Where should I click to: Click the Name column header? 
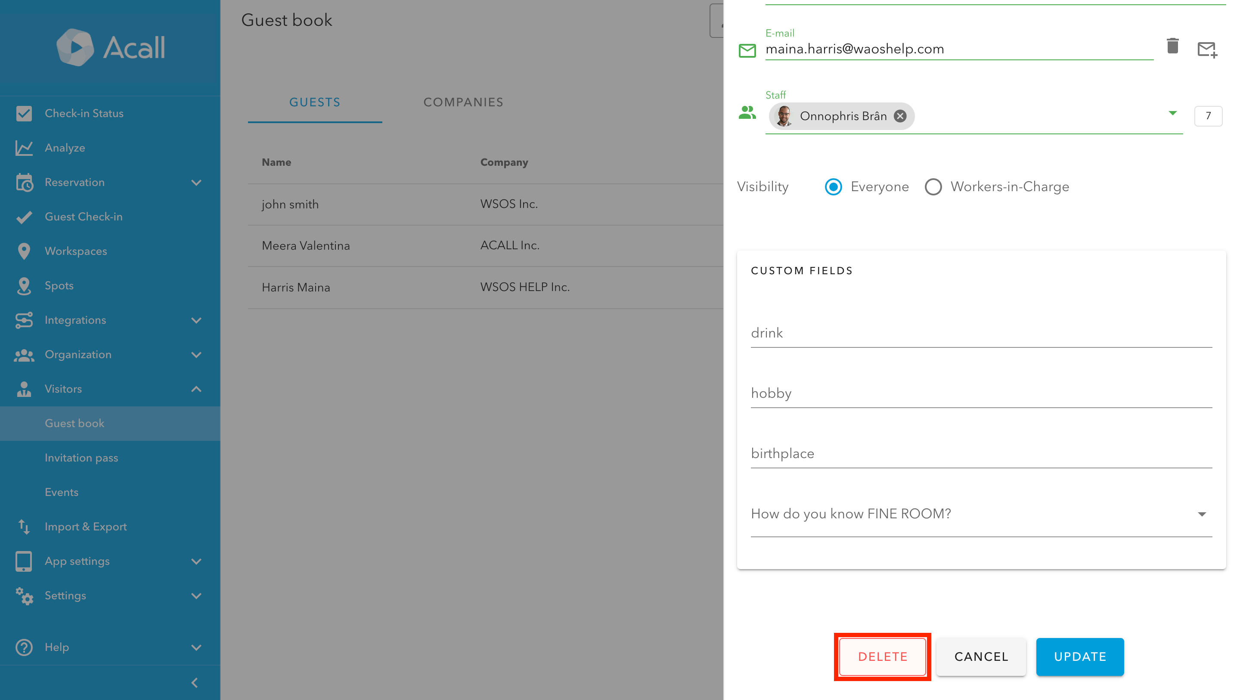[276, 162]
